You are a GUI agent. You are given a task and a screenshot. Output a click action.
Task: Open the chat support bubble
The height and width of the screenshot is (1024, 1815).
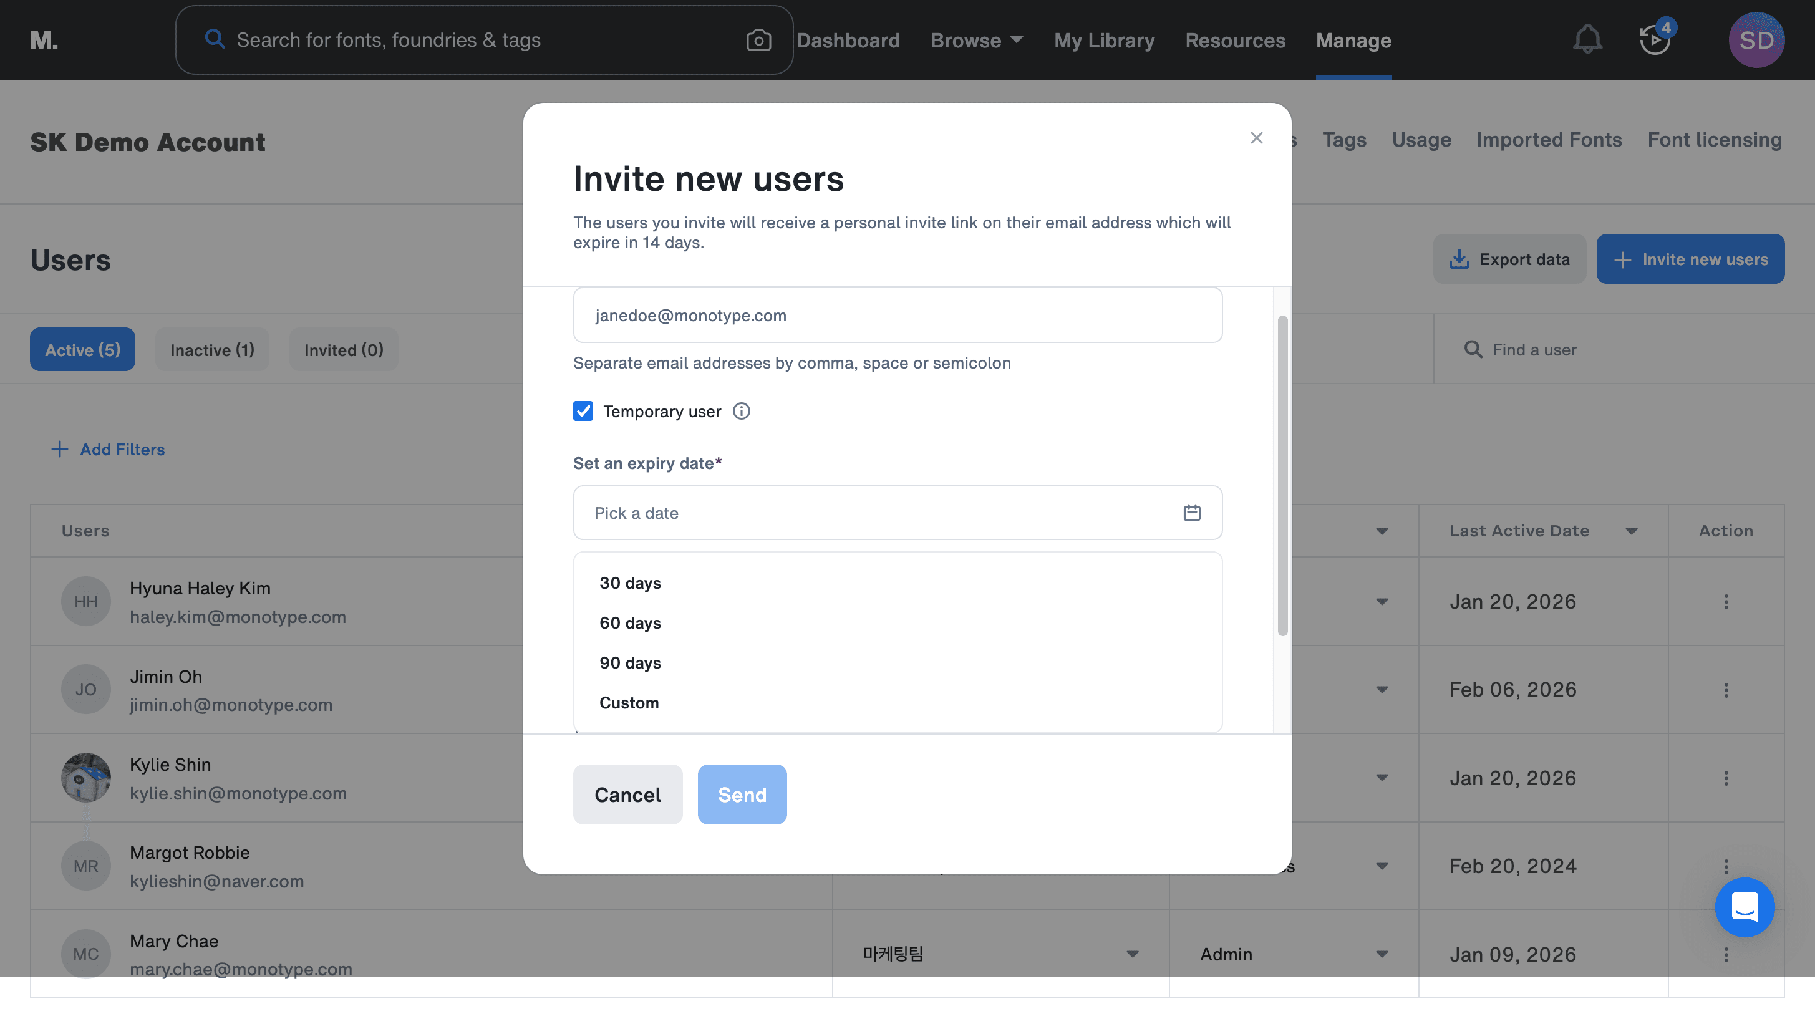(1745, 907)
